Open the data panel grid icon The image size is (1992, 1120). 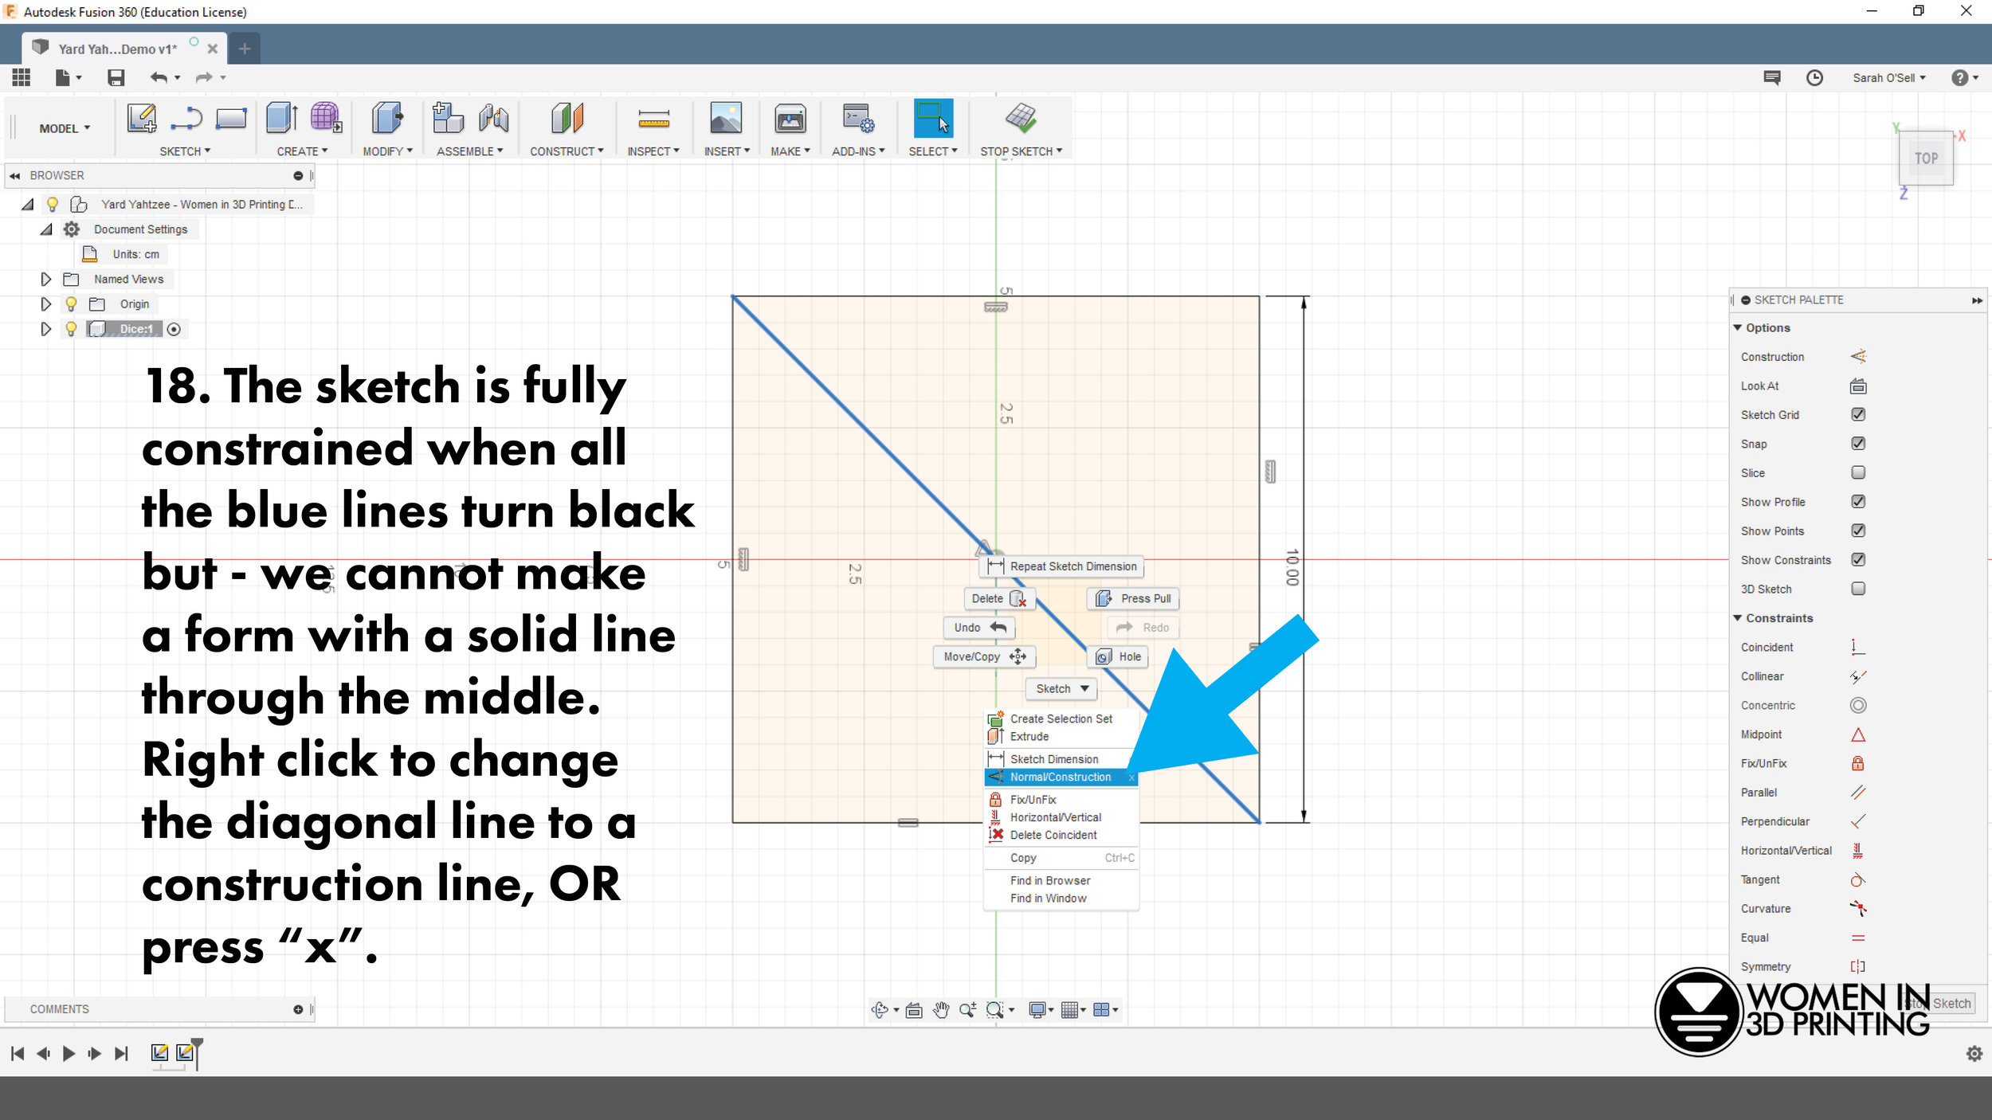[22, 77]
